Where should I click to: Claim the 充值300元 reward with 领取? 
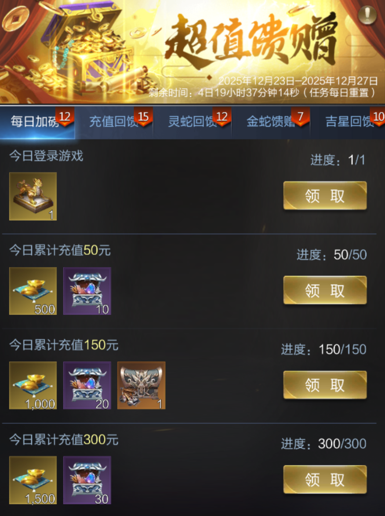pos(325,479)
